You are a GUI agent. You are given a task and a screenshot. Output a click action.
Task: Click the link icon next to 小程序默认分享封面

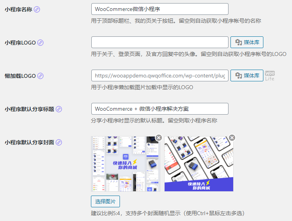(x=59, y=142)
